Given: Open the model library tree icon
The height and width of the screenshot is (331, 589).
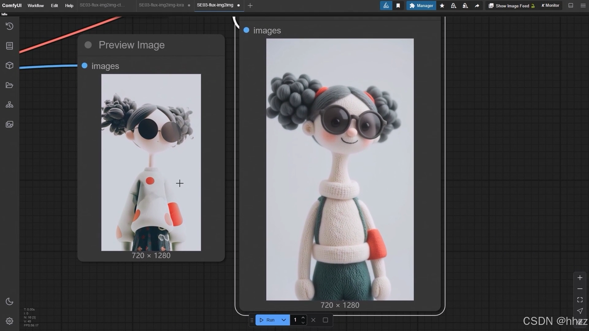Looking at the screenshot, I should pyautogui.click(x=10, y=105).
